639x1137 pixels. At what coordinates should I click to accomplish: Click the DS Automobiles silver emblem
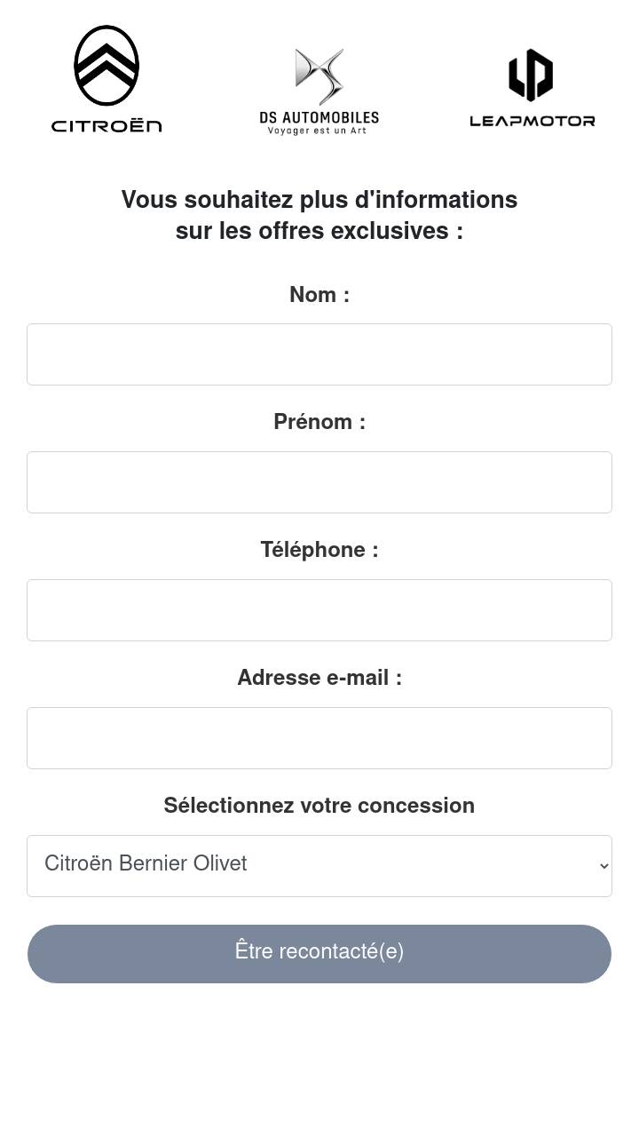coord(319,76)
